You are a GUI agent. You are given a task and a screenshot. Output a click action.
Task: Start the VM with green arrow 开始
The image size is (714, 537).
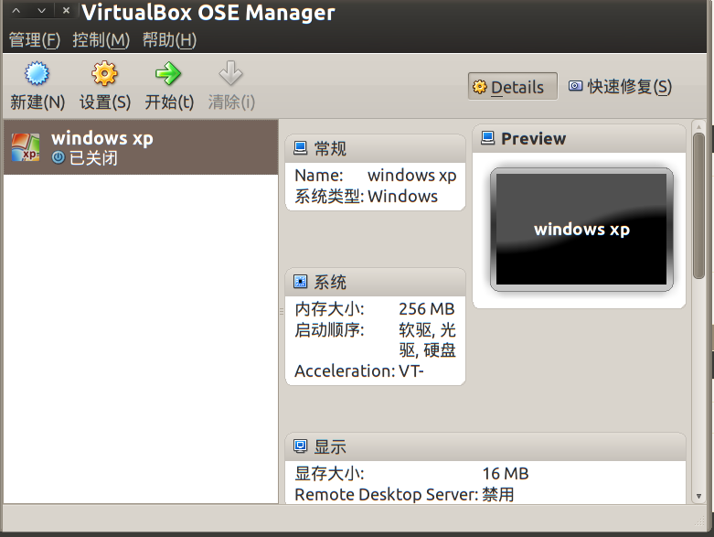(x=168, y=73)
